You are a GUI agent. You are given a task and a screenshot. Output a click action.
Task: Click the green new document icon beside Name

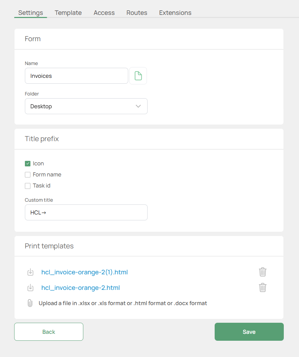pos(138,75)
